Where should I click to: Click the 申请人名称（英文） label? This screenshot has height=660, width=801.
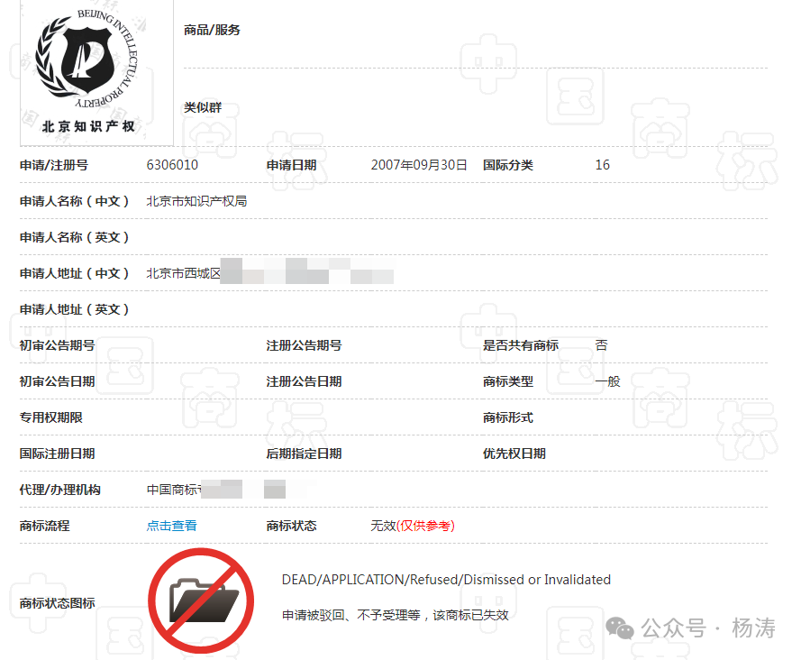pyautogui.click(x=75, y=237)
